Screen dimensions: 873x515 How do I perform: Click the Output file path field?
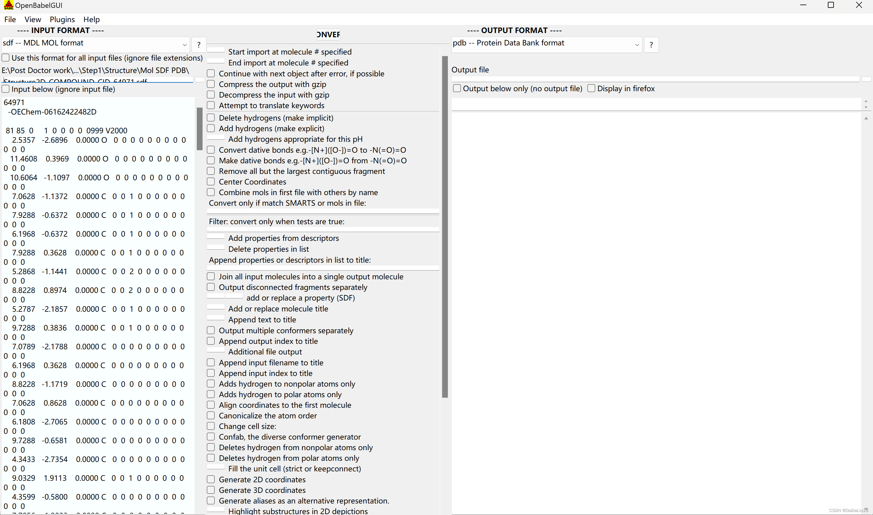tap(656, 79)
